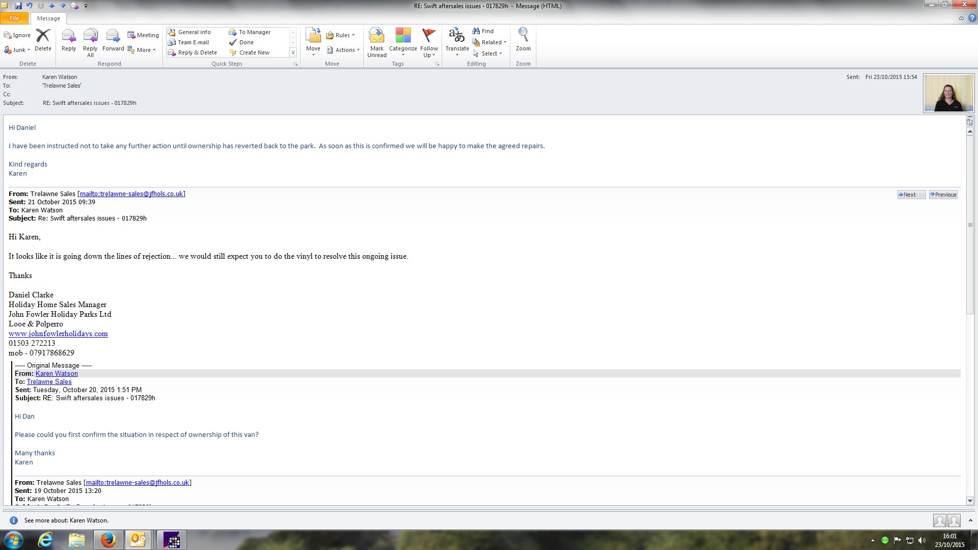Forward this email message

click(113, 40)
